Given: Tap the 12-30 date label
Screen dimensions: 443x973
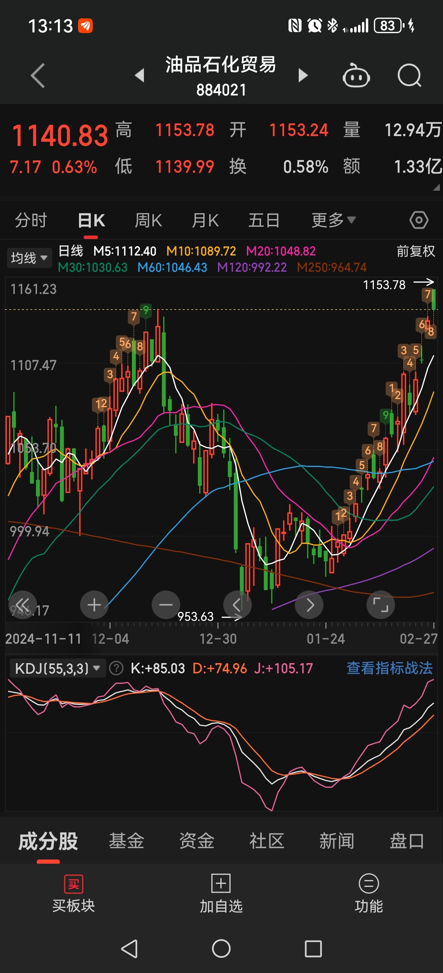Looking at the screenshot, I should tap(218, 639).
